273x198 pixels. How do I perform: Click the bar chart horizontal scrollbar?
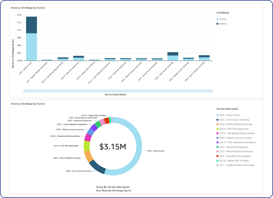point(118,91)
